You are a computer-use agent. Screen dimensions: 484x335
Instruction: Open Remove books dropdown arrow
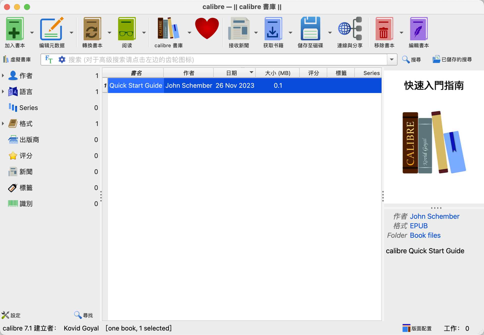[x=401, y=33]
